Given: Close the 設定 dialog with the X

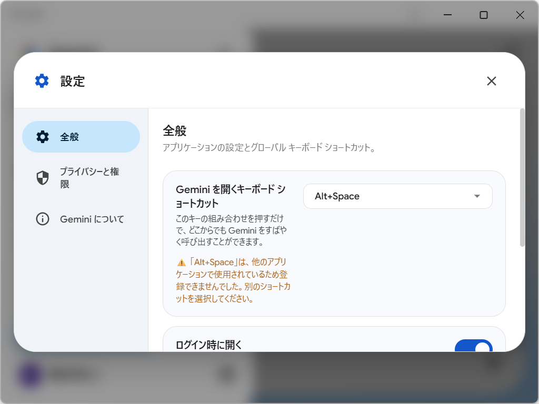Looking at the screenshot, I should click(x=492, y=81).
